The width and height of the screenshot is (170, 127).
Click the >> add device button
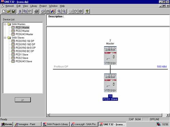(23, 100)
